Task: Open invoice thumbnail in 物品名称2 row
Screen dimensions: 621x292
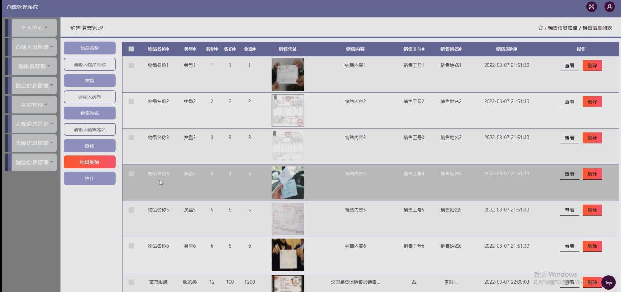Action: click(288, 110)
